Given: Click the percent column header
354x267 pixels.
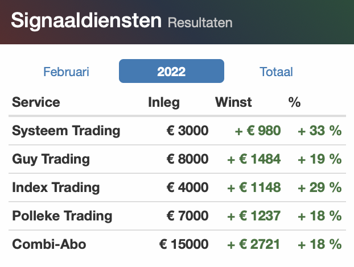Looking at the screenshot, I should coord(294,102).
